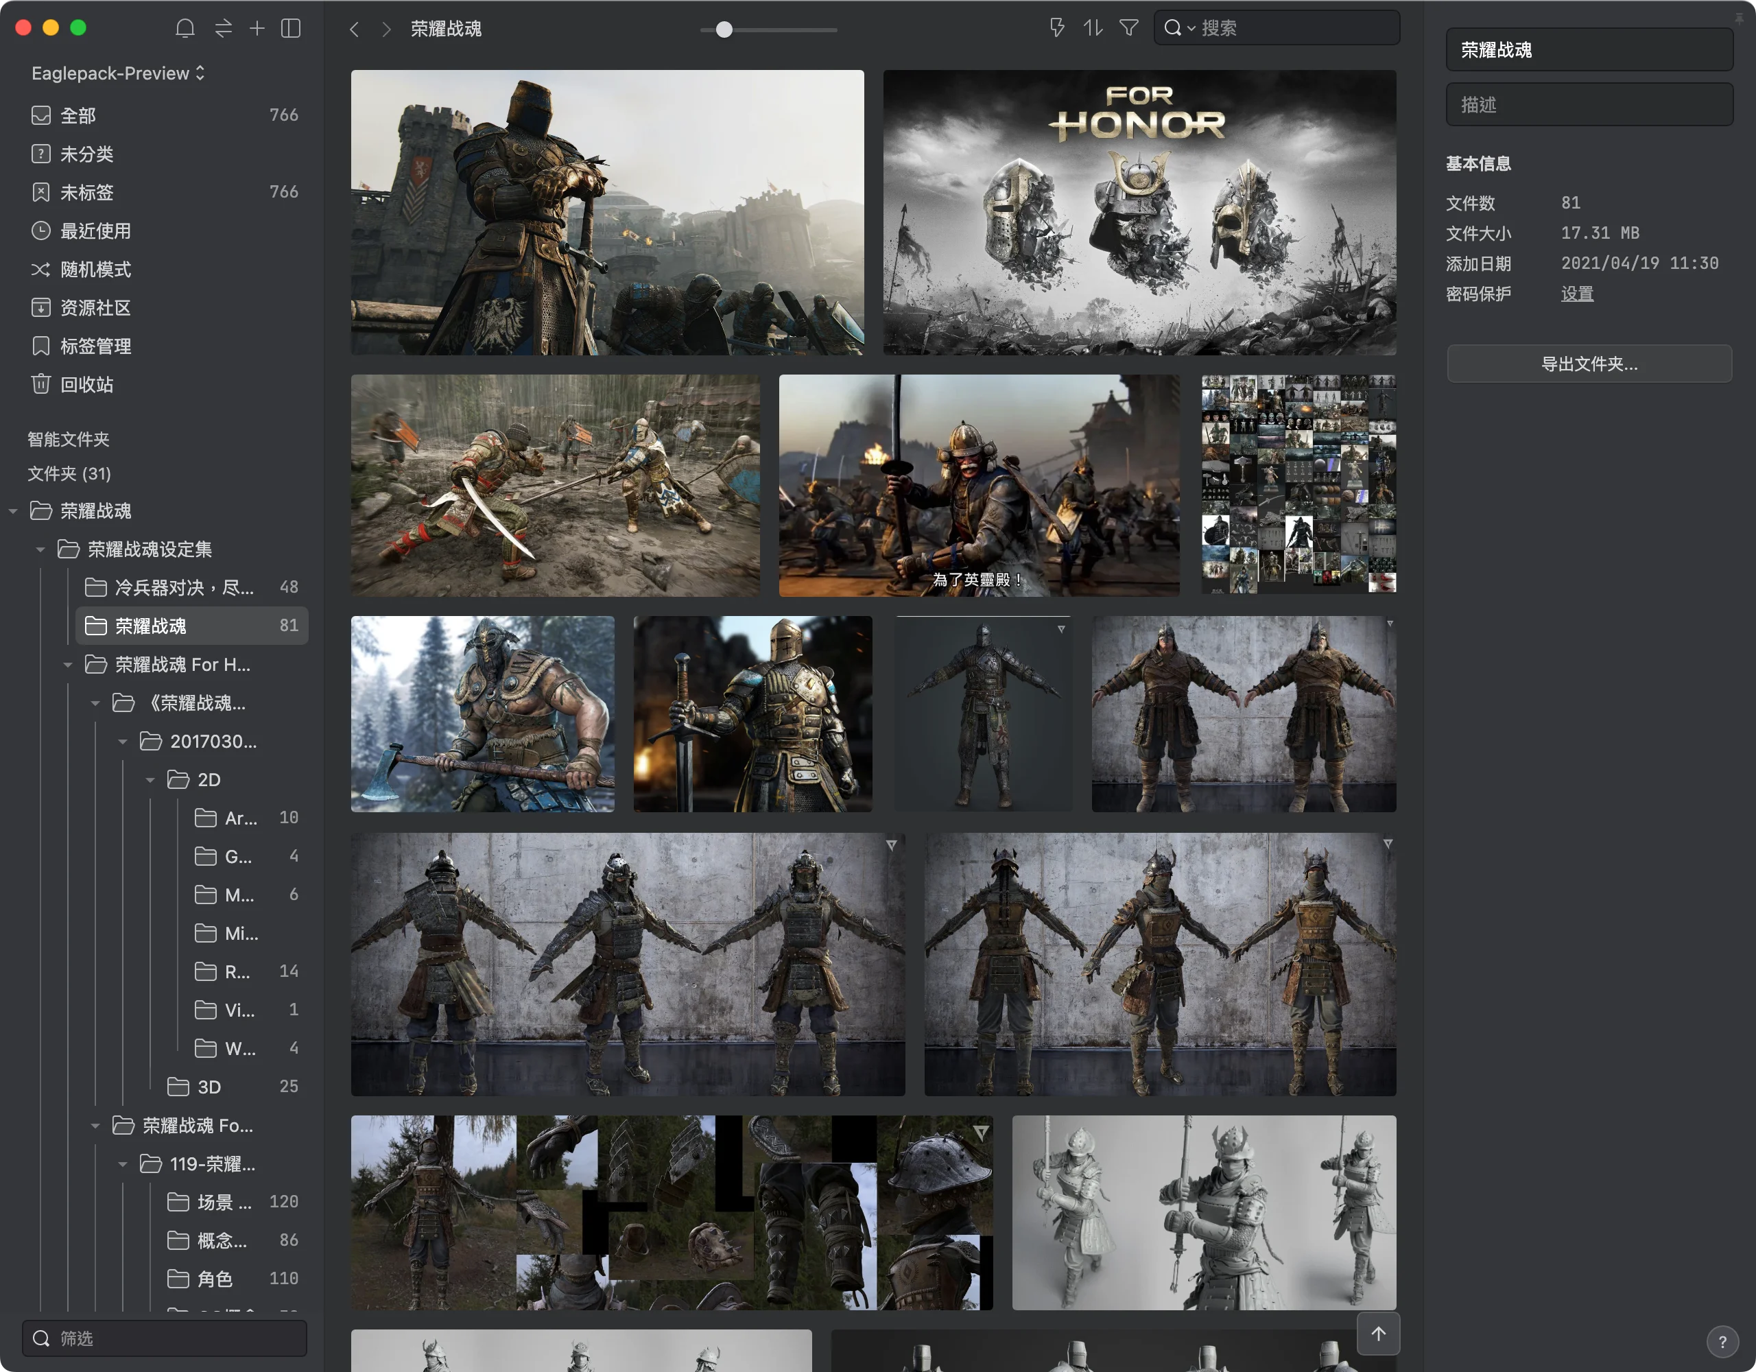Open the Vi... folder with 1 item

tap(247, 1010)
